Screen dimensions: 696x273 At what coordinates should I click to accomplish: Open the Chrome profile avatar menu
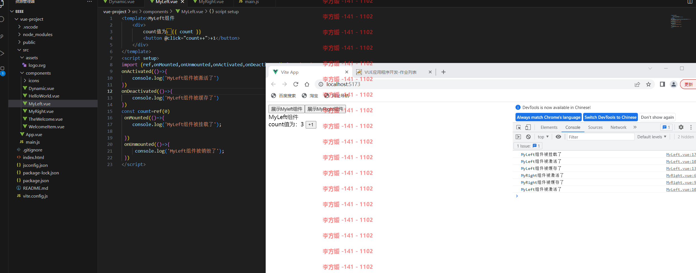point(674,84)
